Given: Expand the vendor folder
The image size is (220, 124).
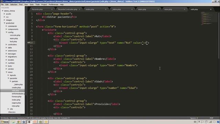Looking at the screenshot, I should [x=6, y=69].
